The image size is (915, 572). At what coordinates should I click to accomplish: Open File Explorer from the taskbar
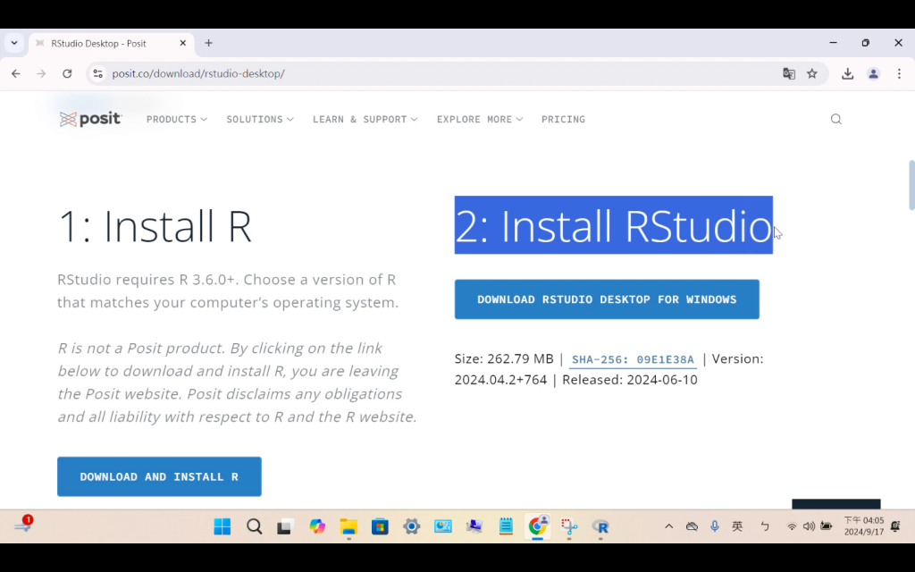348,526
